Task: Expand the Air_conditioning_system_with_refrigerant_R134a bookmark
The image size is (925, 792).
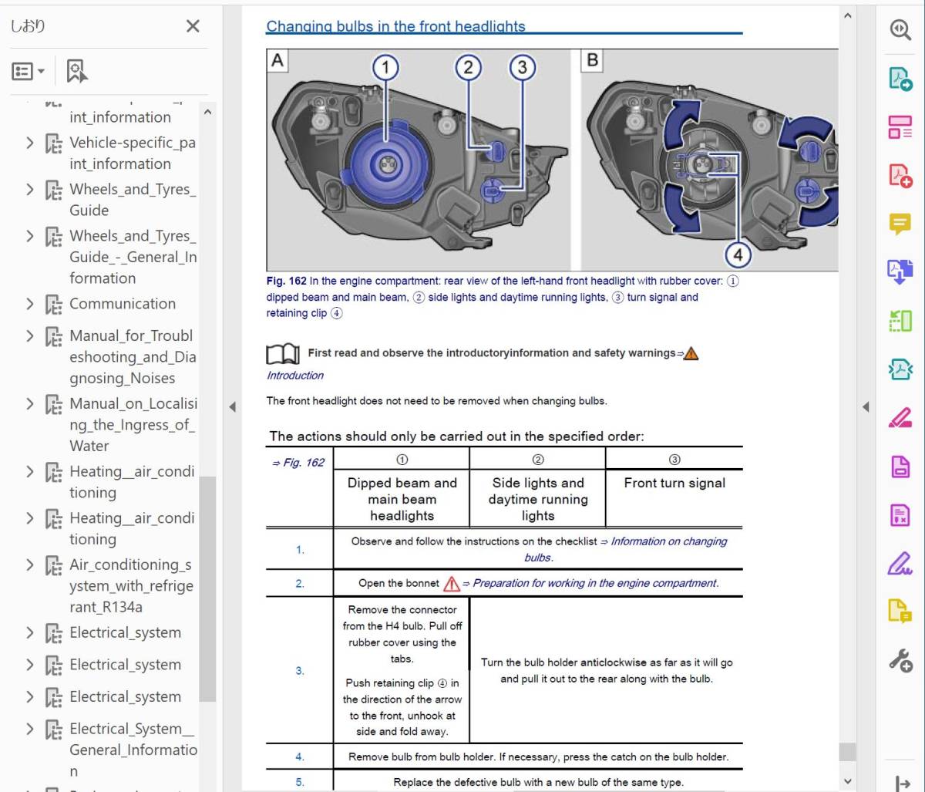Action: pos(30,565)
